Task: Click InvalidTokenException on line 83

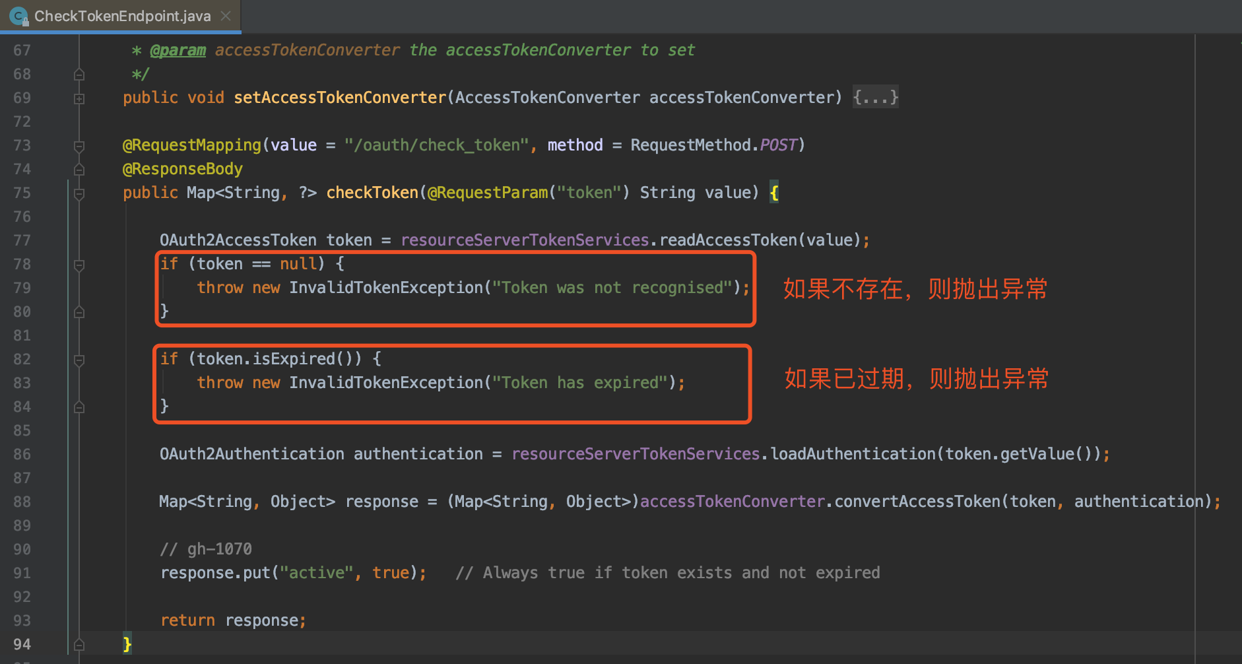Action: point(386,383)
